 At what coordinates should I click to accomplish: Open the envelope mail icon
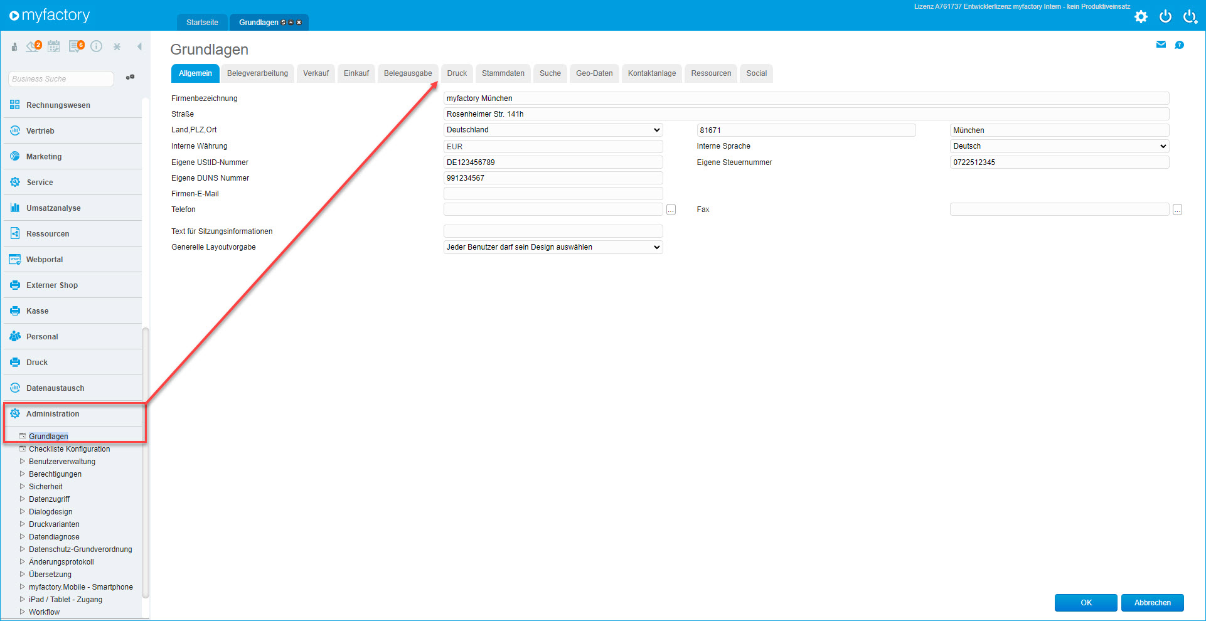(x=1161, y=45)
